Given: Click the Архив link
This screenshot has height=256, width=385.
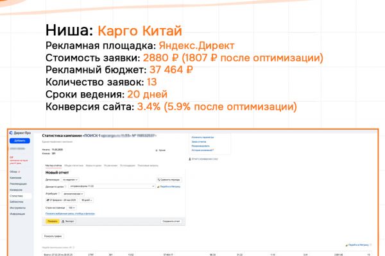Looking at the screenshot, I should click(x=160, y=150).
